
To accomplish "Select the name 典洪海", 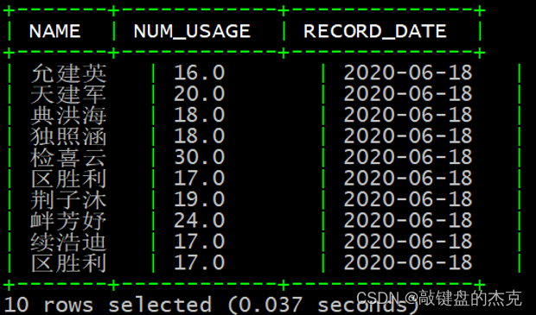I will tap(68, 116).
